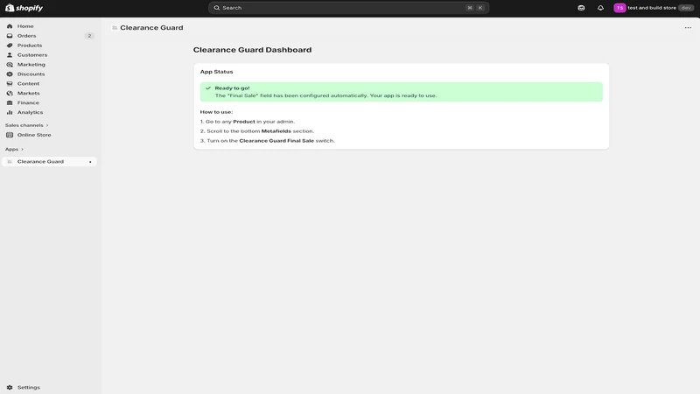Click the dev badge in top bar
Viewport: 700px width, 394px height.
point(686,8)
